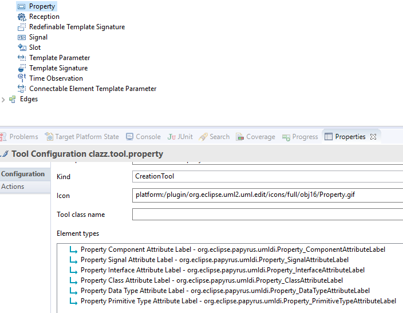
Task: Switch to the Progress tab
Action: pyautogui.click(x=305, y=137)
